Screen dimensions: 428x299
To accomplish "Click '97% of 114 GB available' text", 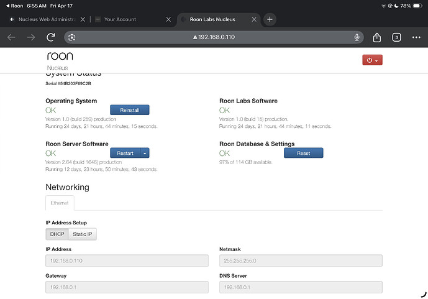I will (x=245, y=162).
